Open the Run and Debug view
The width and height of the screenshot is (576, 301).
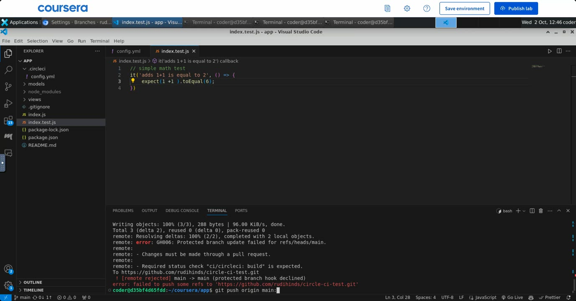pyautogui.click(x=8, y=104)
